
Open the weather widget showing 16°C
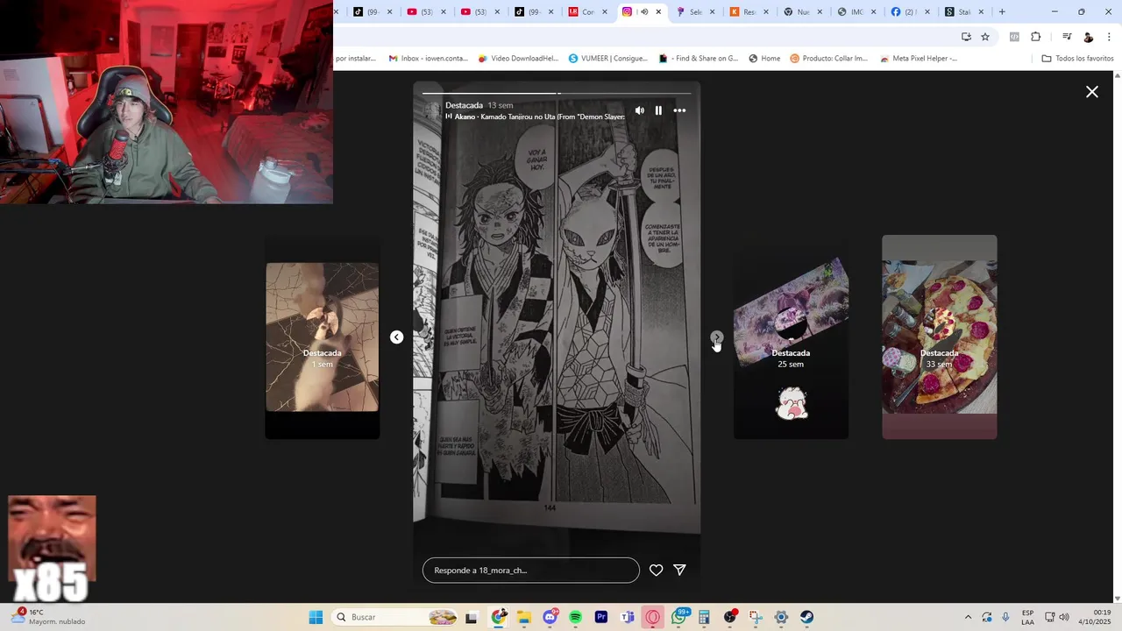click(49, 617)
